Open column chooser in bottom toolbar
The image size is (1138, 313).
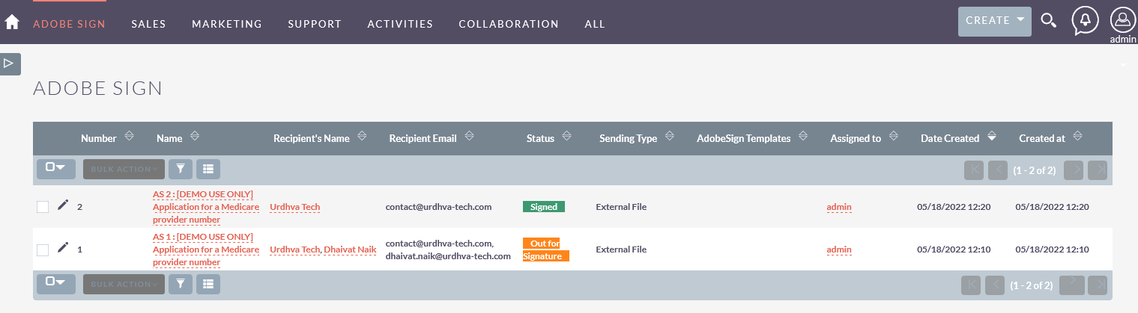pyautogui.click(x=208, y=284)
